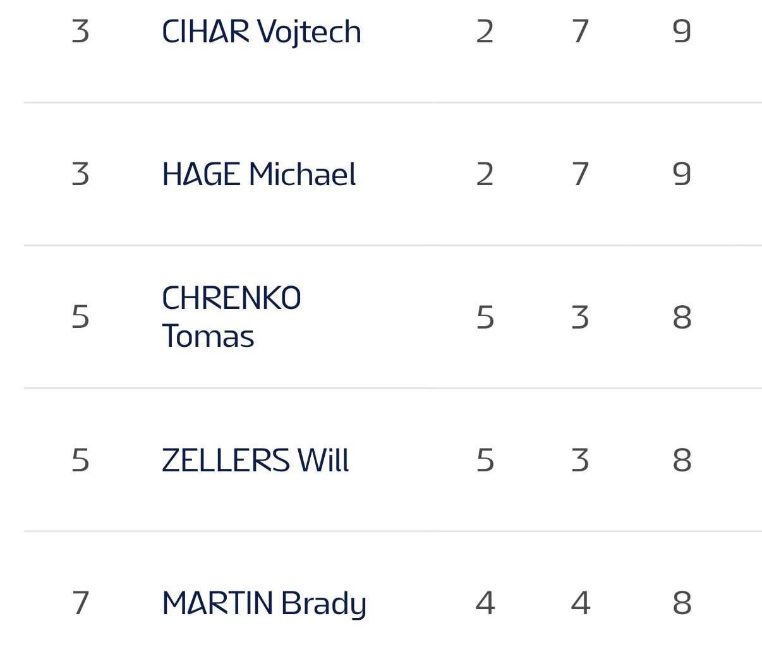
Task: Click rank 3 left of CIHAR Vojtech
Action: pyautogui.click(x=80, y=32)
